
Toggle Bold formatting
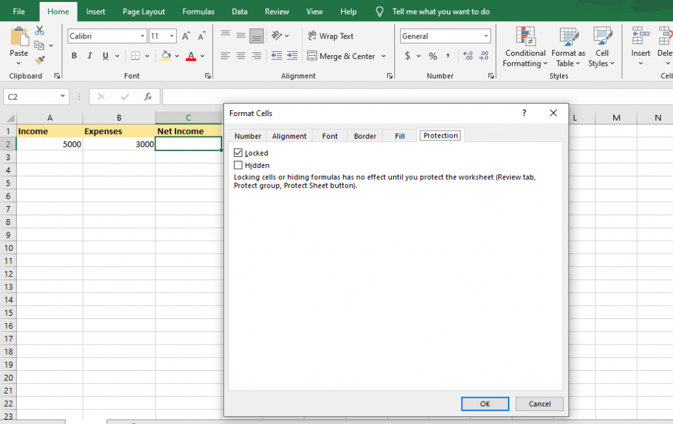74,56
